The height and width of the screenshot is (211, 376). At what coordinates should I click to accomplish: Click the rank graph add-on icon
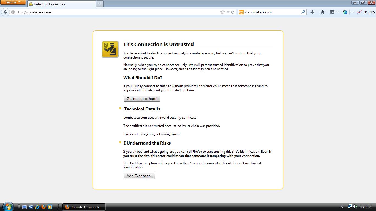359,12
